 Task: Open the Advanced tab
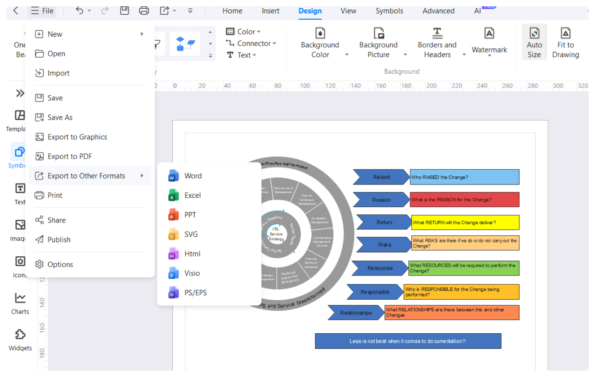[439, 11]
